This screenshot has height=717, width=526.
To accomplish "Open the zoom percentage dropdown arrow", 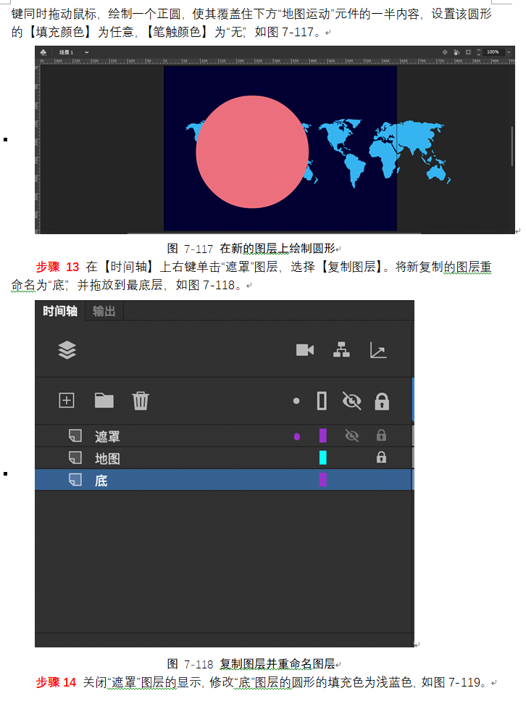I will point(508,52).
